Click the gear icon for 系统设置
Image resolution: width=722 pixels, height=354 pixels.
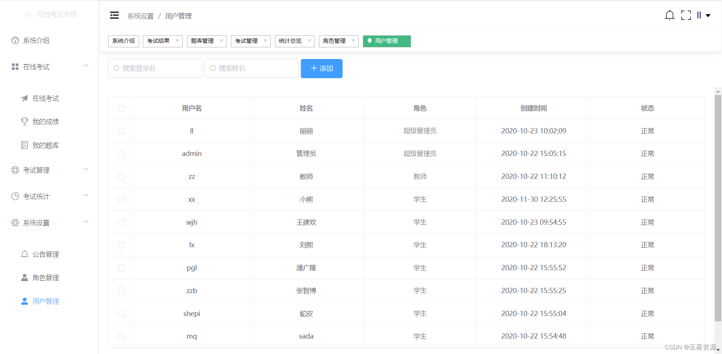coord(15,223)
